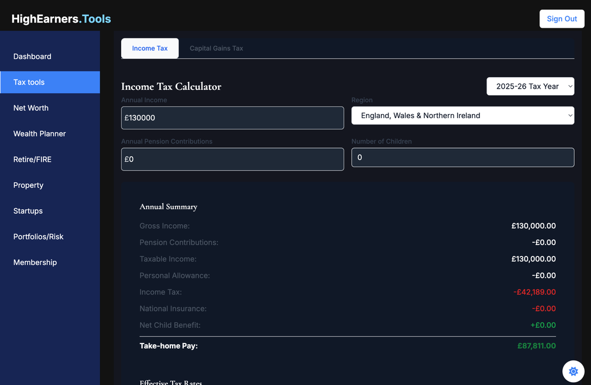Open the 2025-26 Tax Year dropdown

[x=530, y=86]
